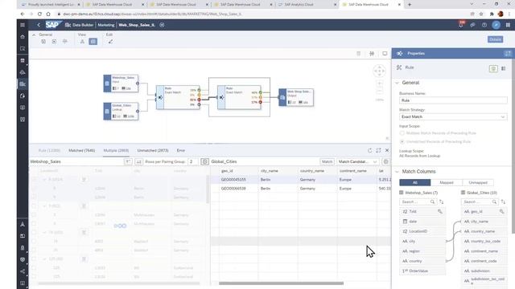Open the Match Strategy dropdown
The image size is (515, 289).
(x=453, y=116)
